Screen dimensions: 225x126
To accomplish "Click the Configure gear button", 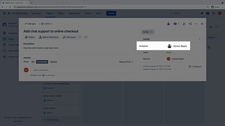I will pos(195,66).
